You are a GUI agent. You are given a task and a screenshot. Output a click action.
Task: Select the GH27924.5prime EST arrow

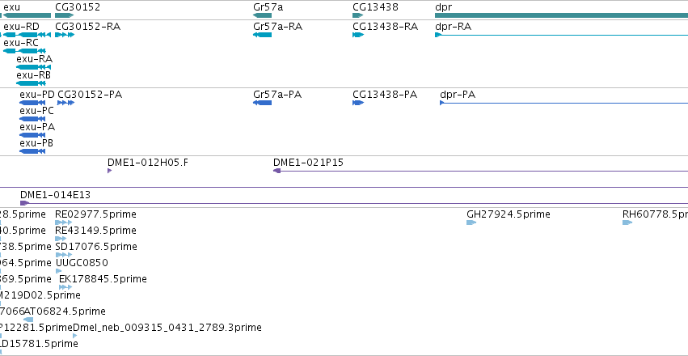471,222
